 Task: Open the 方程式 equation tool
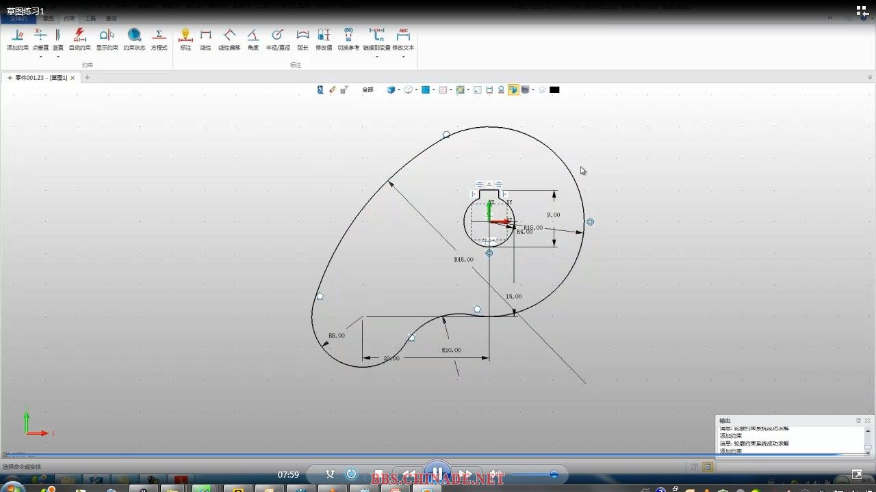159,40
